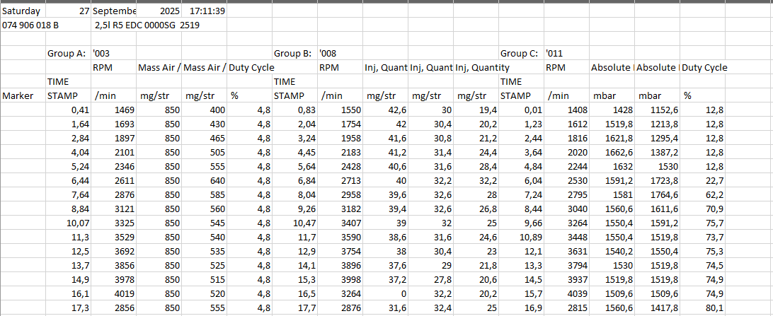
Task: Select the Group A: label cell
Action: (67, 53)
